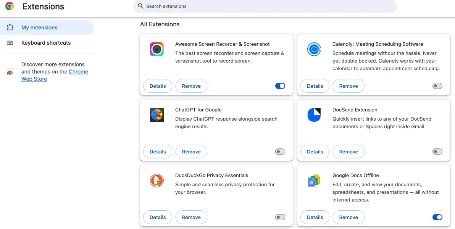Open Keyboard shortcuts section

[x=47, y=43]
